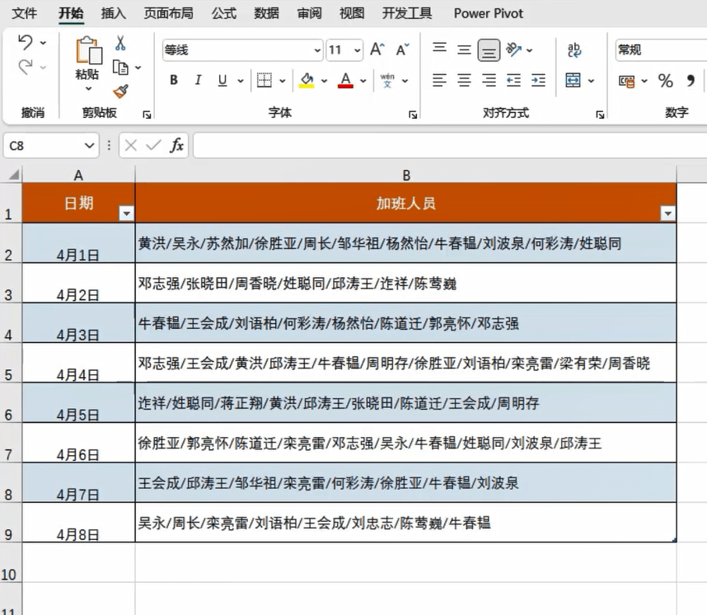Screen dimensions: 707x615
Task: Apply bold formatting
Action: [173, 81]
